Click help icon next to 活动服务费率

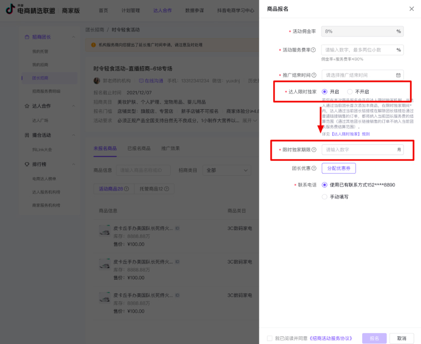[x=313, y=50]
